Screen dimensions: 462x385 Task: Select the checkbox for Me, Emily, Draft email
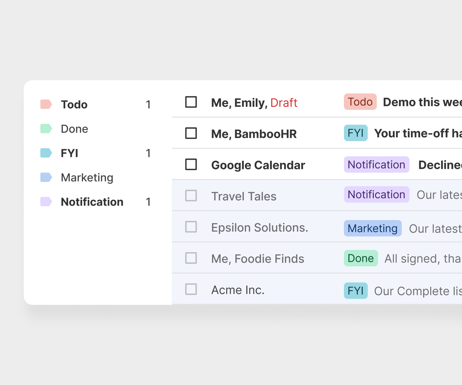191,102
